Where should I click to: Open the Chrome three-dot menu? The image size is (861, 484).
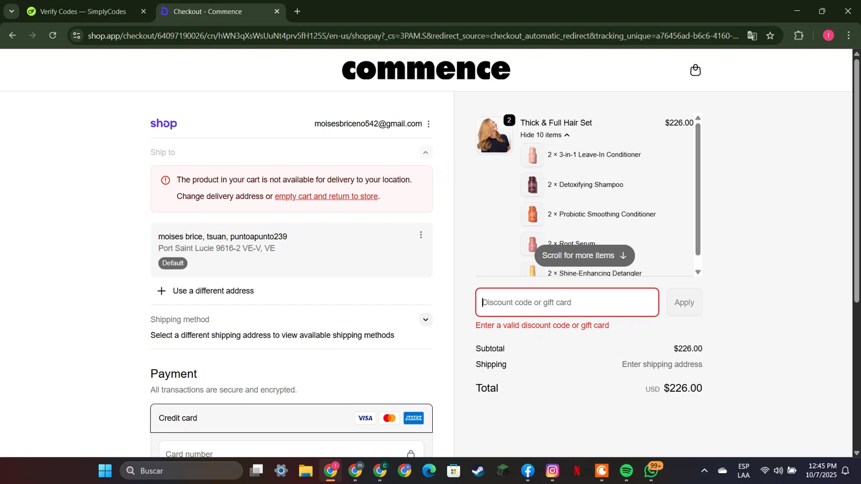click(848, 36)
